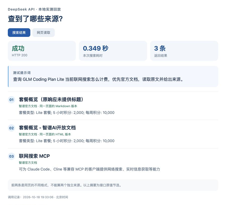Click the 0.349 秒 timing value
Viewport: 226px width, 205px height.
(x=96, y=48)
